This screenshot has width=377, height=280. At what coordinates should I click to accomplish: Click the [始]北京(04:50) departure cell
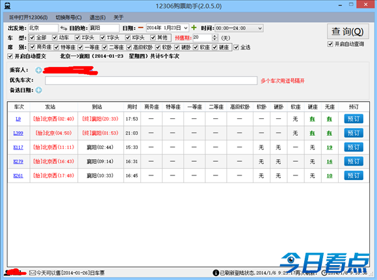53,133
